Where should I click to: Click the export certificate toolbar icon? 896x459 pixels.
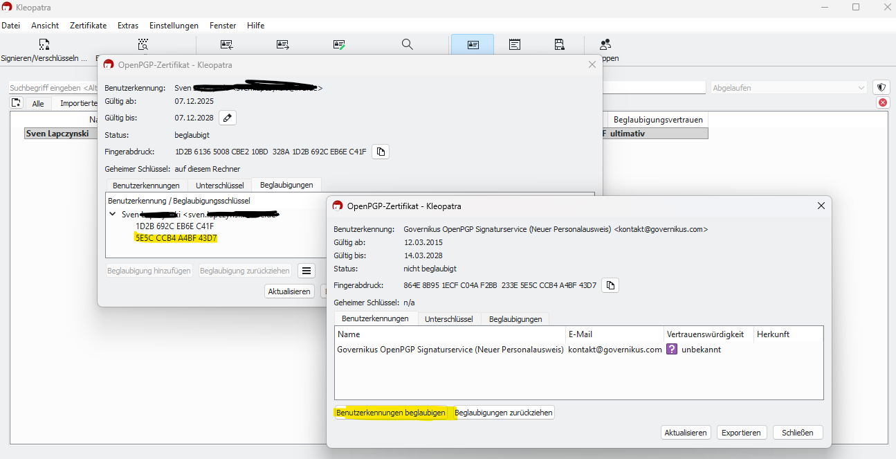[x=283, y=45]
